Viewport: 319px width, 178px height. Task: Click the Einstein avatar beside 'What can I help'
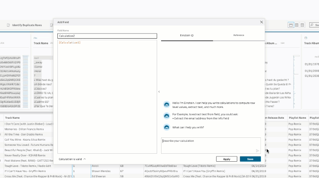point(166,127)
